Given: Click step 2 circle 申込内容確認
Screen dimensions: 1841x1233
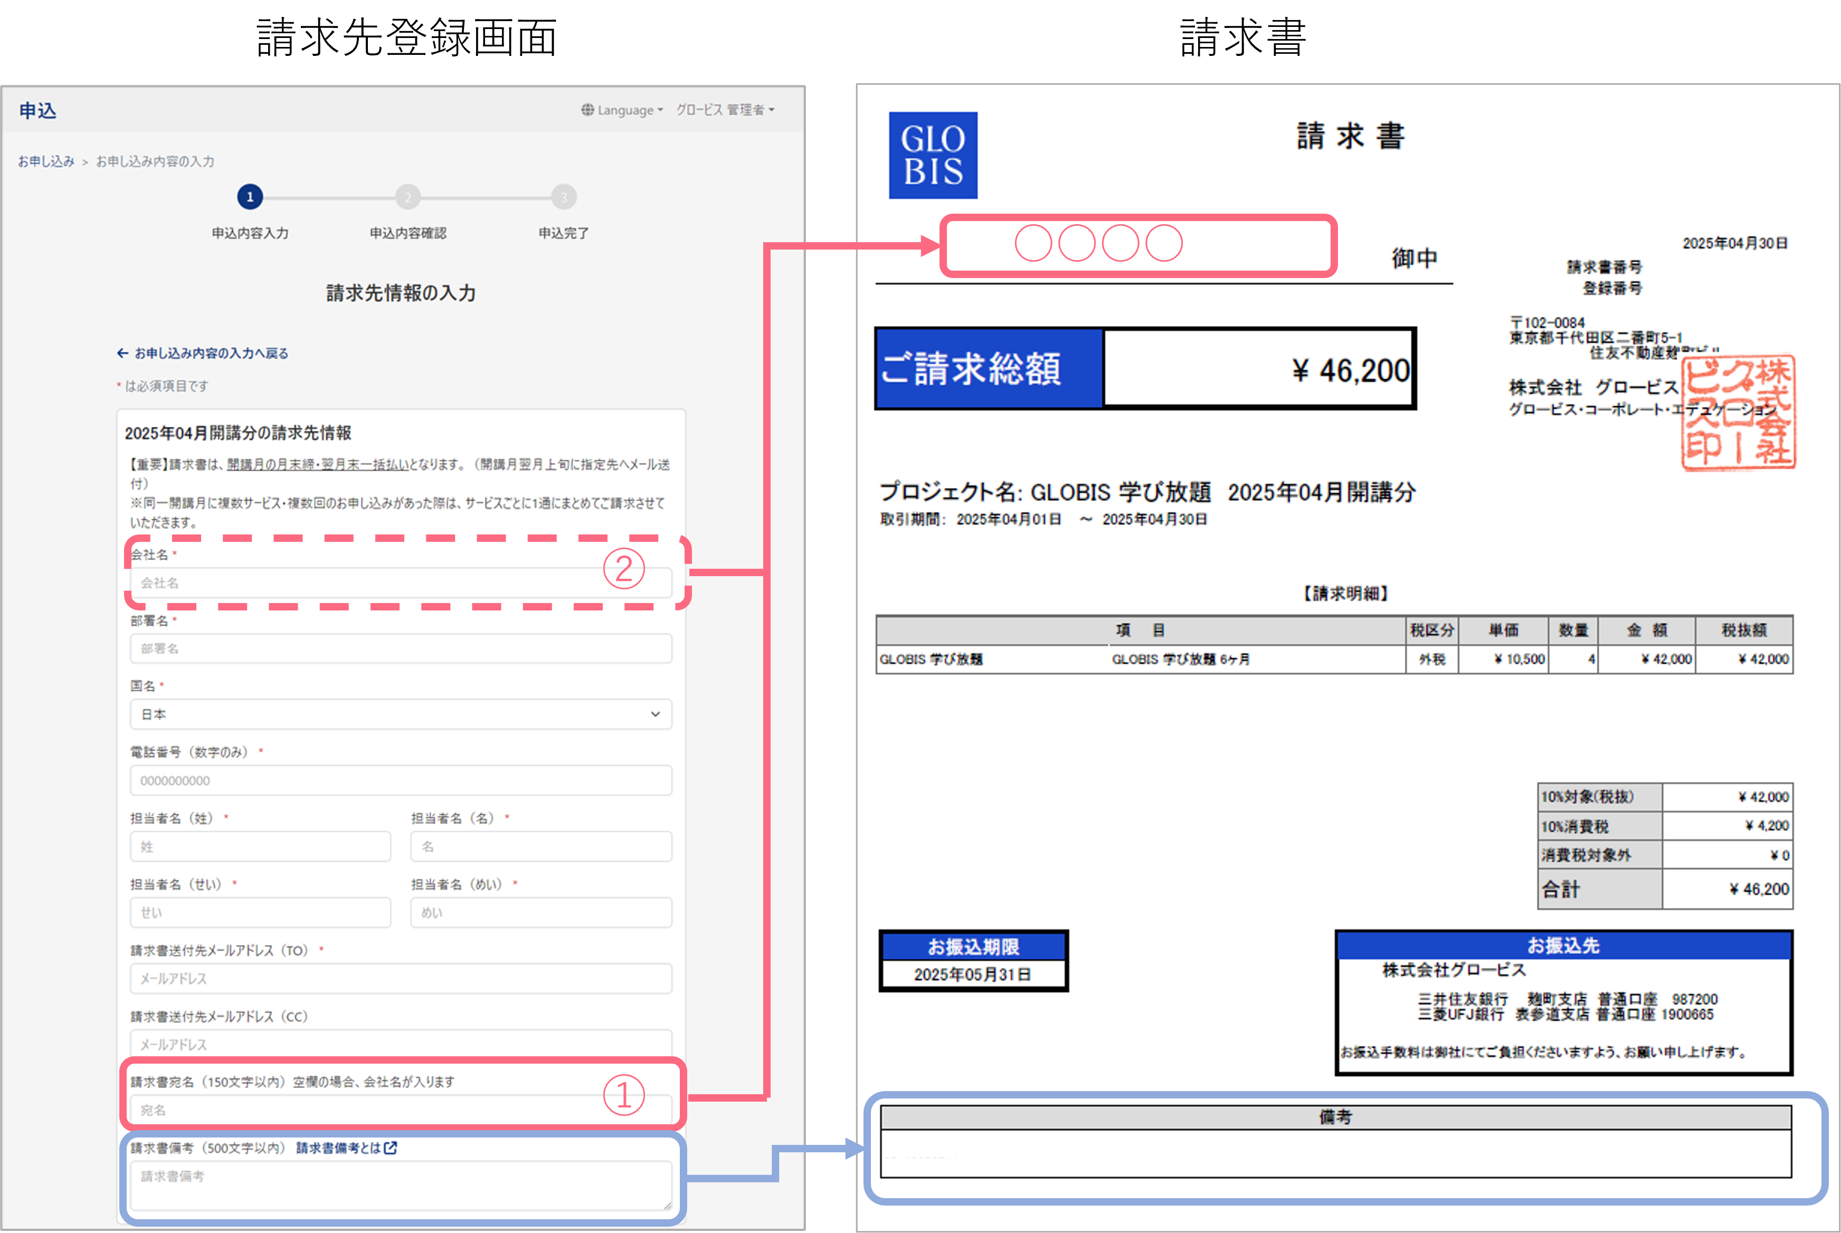Looking at the screenshot, I should (x=407, y=197).
